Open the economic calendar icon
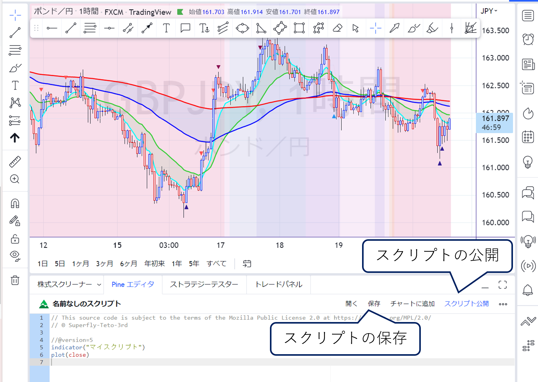Viewport: 538px width, 382px height. (x=528, y=137)
